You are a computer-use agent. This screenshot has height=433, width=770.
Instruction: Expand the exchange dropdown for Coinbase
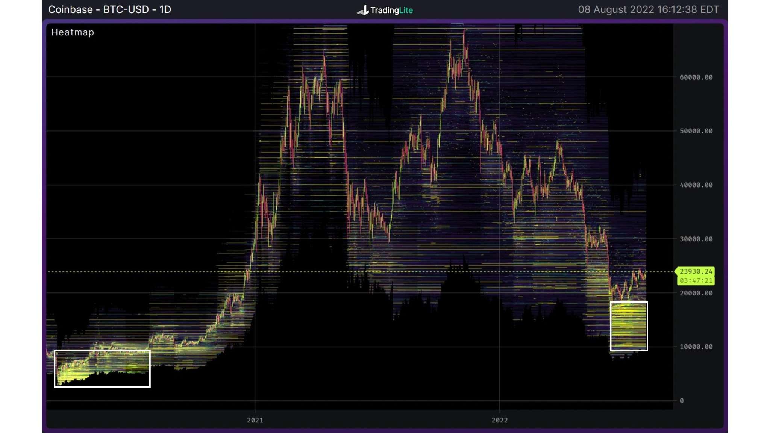click(x=70, y=10)
